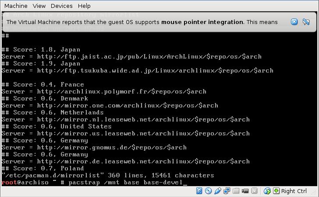Click the keyboard capture green arrow icon
319x197 pixels.
276,191
